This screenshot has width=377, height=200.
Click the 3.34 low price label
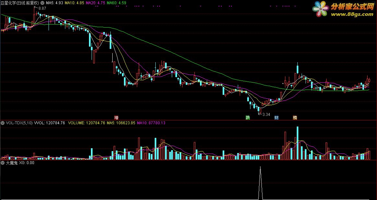click(x=266, y=115)
